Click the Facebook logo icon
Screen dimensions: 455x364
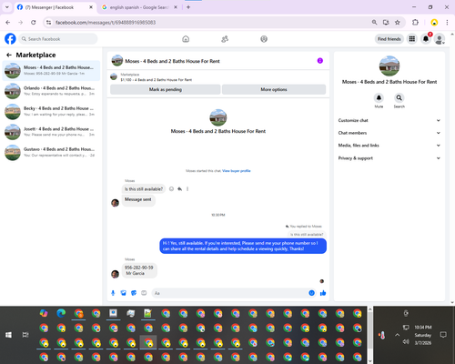[x=10, y=39]
